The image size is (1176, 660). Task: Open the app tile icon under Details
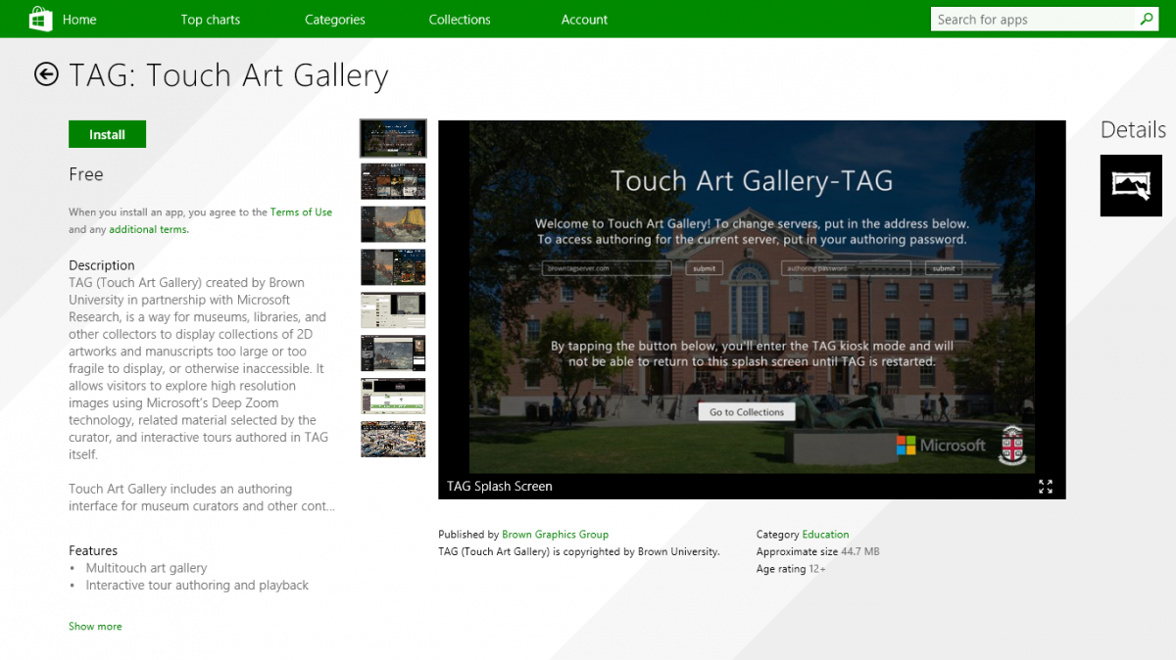click(x=1131, y=185)
